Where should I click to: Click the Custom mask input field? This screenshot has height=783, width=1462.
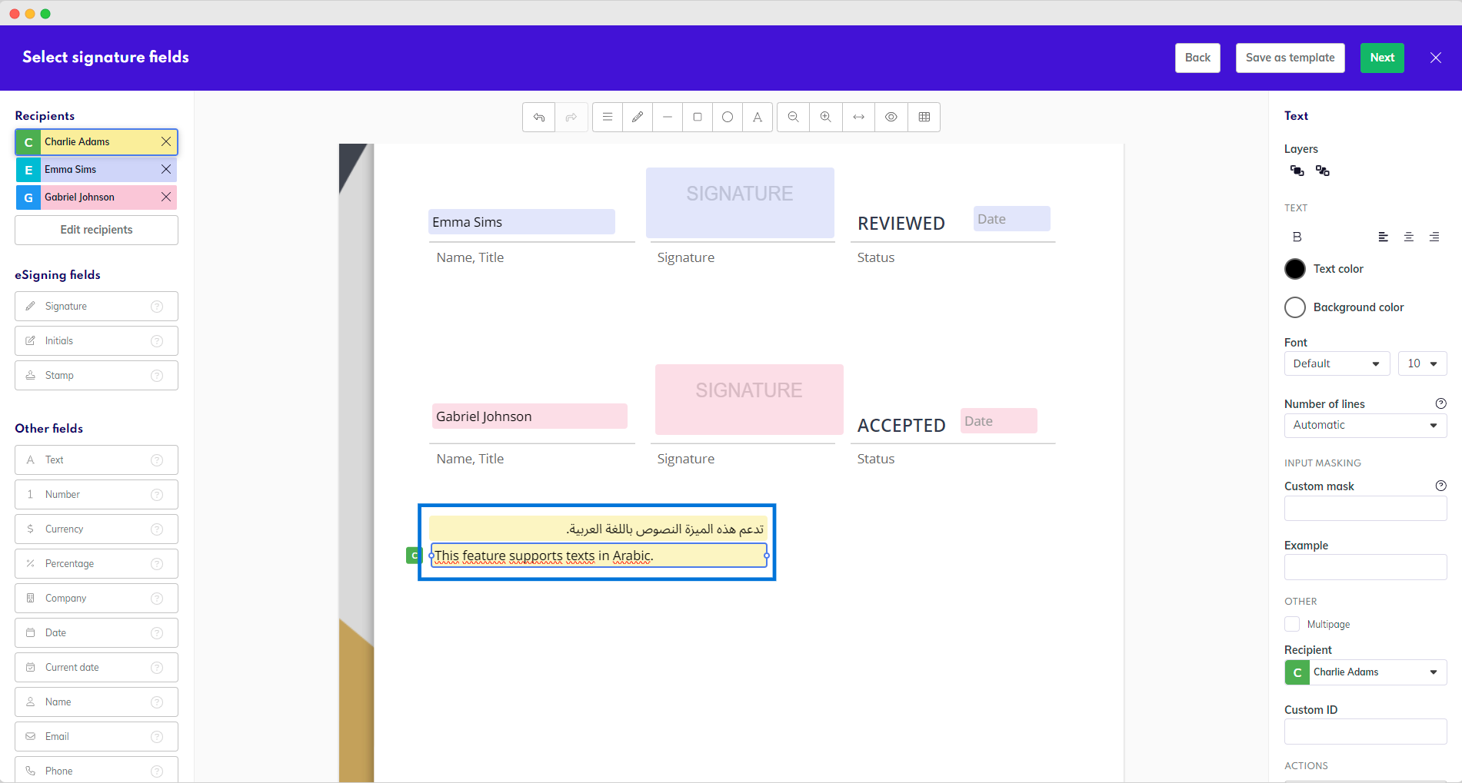[x=1365, y=509]
